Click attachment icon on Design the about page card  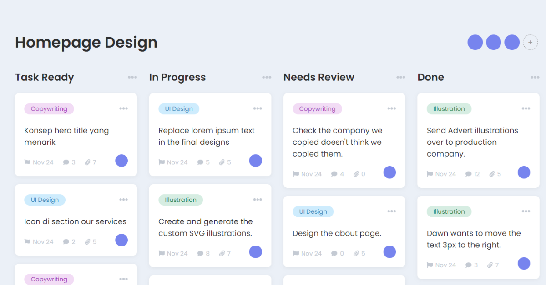(356, 254)
